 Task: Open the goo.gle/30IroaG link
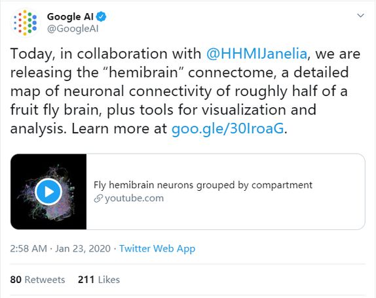pyautogui.click(x=227, y=129)
